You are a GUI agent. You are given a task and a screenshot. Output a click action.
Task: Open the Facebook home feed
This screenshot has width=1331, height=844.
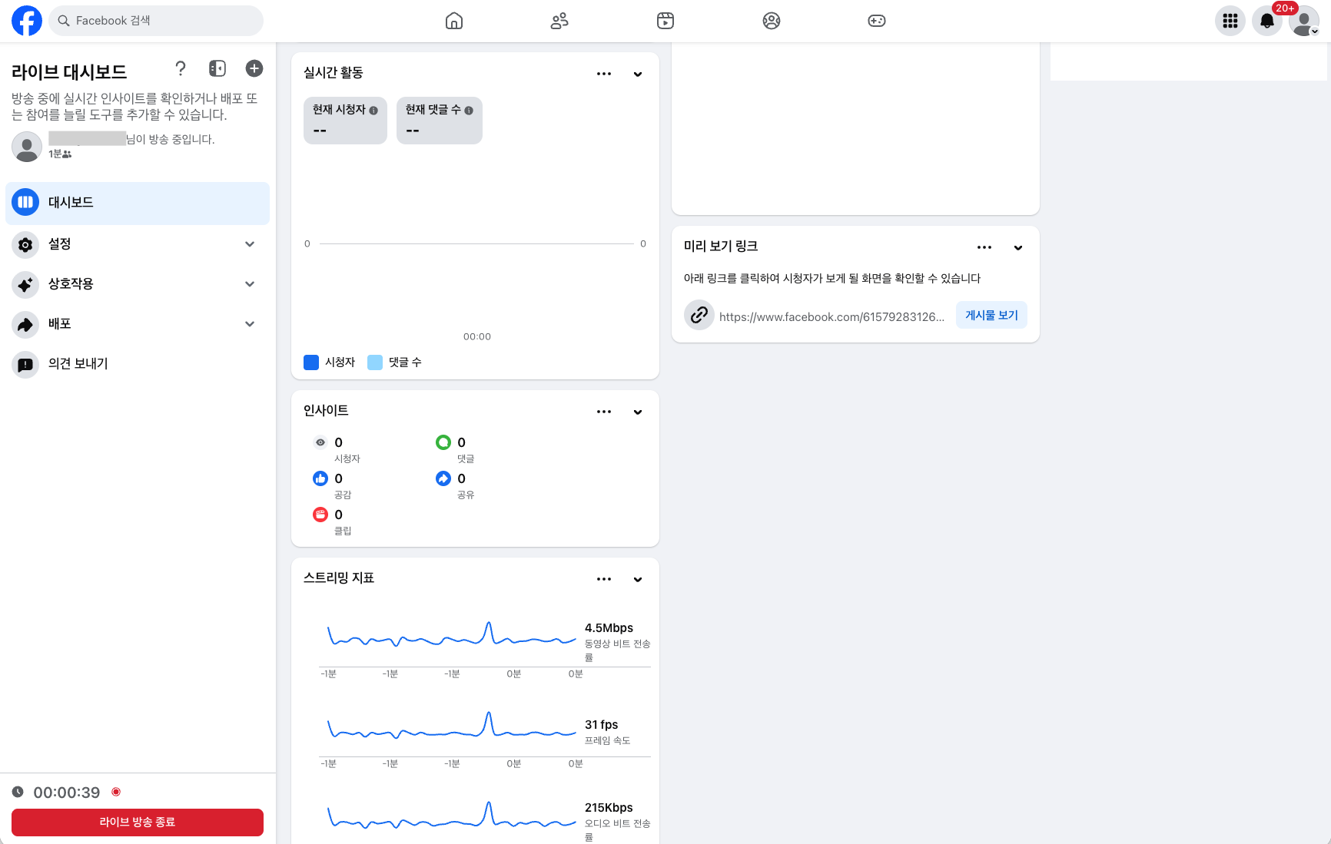tap(453, 21)
